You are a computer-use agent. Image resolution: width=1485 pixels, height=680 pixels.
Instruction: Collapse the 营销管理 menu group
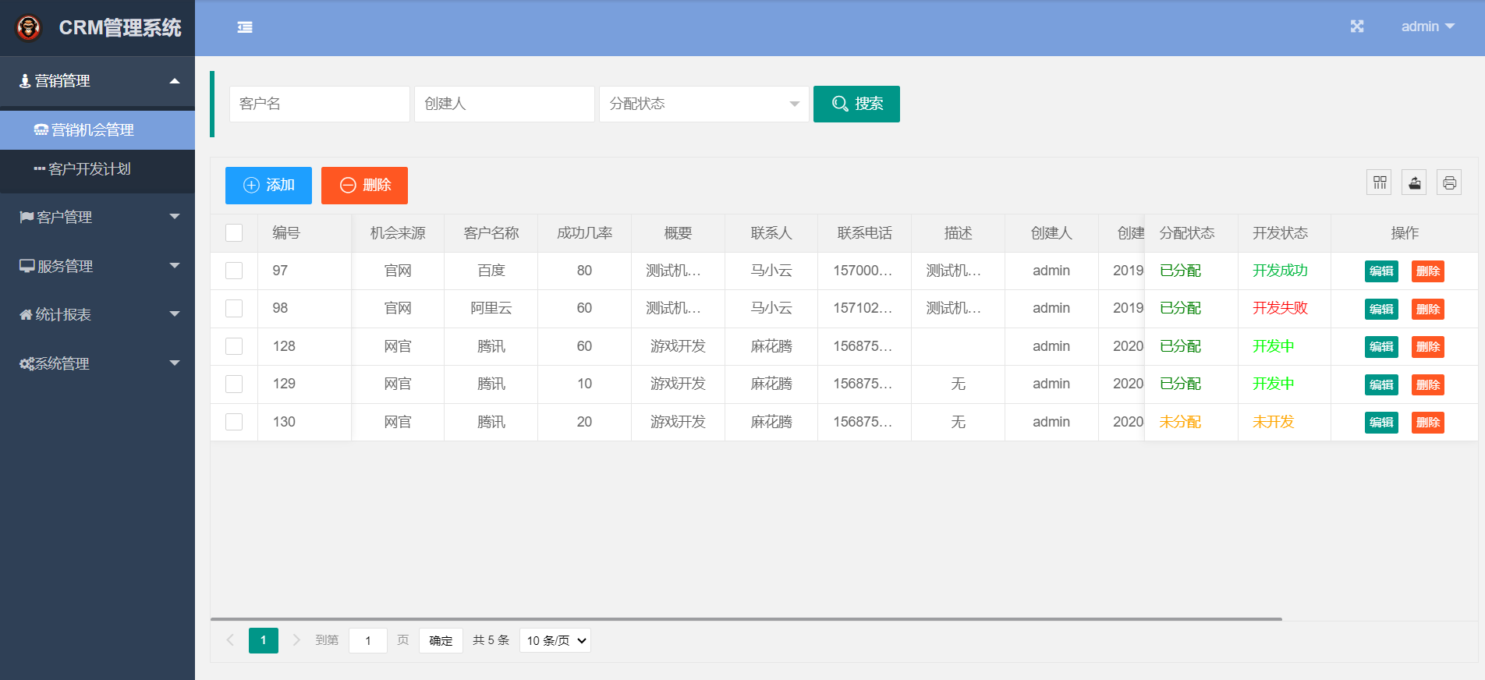click(x=97, y=81)
